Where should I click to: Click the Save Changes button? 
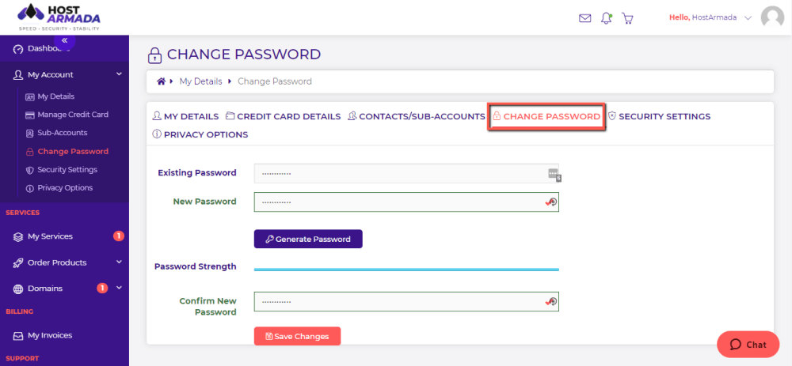click(x=298, y=336)
